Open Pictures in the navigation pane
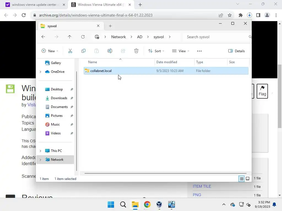This screenshot has height=211, width=282. (x=57, y=116)
